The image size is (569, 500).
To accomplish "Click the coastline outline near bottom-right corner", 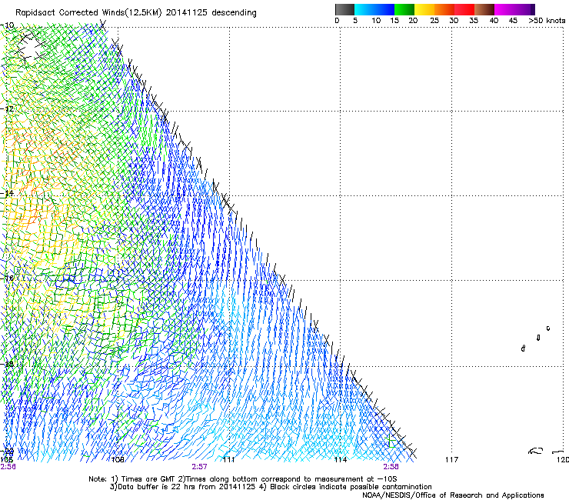I will tap(536, 451).
